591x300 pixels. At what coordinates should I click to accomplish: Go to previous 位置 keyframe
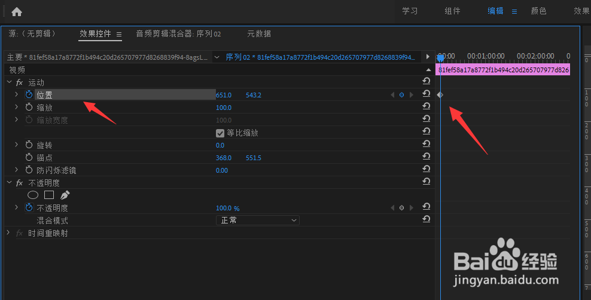(392, 95)
